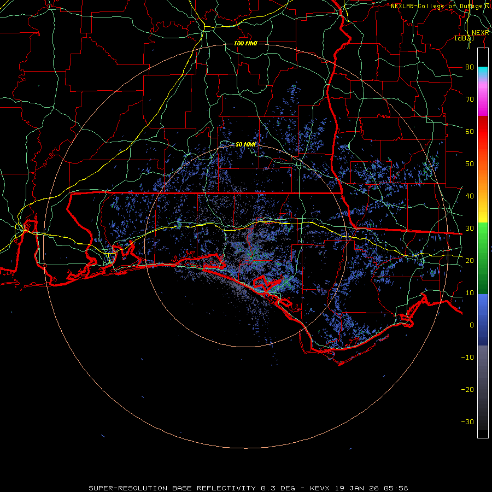Click the "50" value on the dBZ scale
The image size is (492, 492).
point(470,164)
